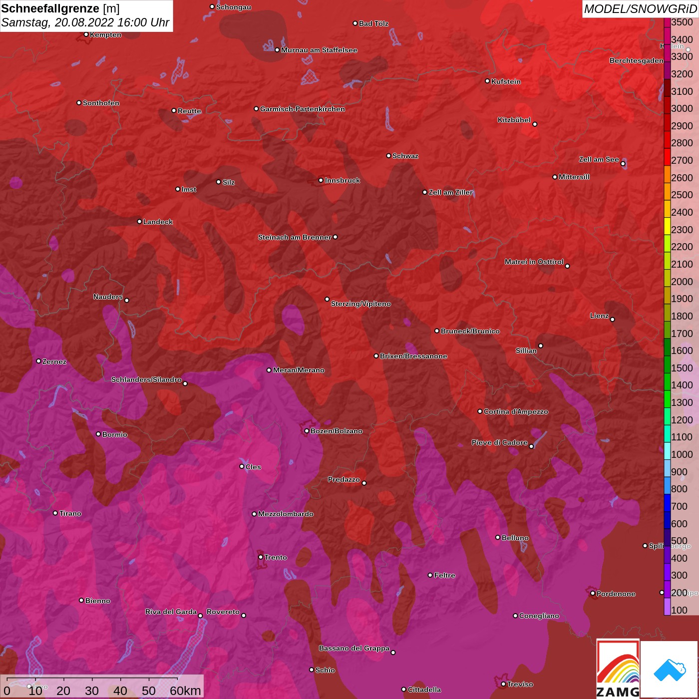The height and width of the screenshot is (699, 699).
Task: Select the Treviso city marker
Action: 503,684
